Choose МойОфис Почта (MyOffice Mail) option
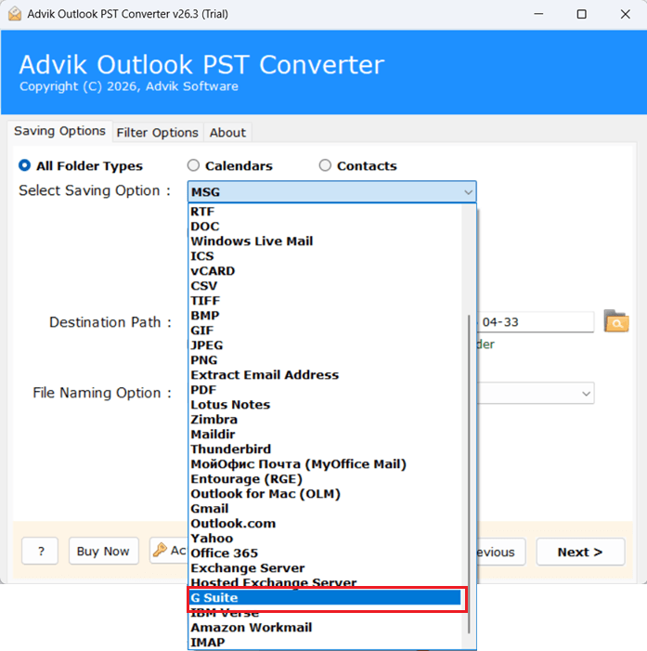 point(325,464)
